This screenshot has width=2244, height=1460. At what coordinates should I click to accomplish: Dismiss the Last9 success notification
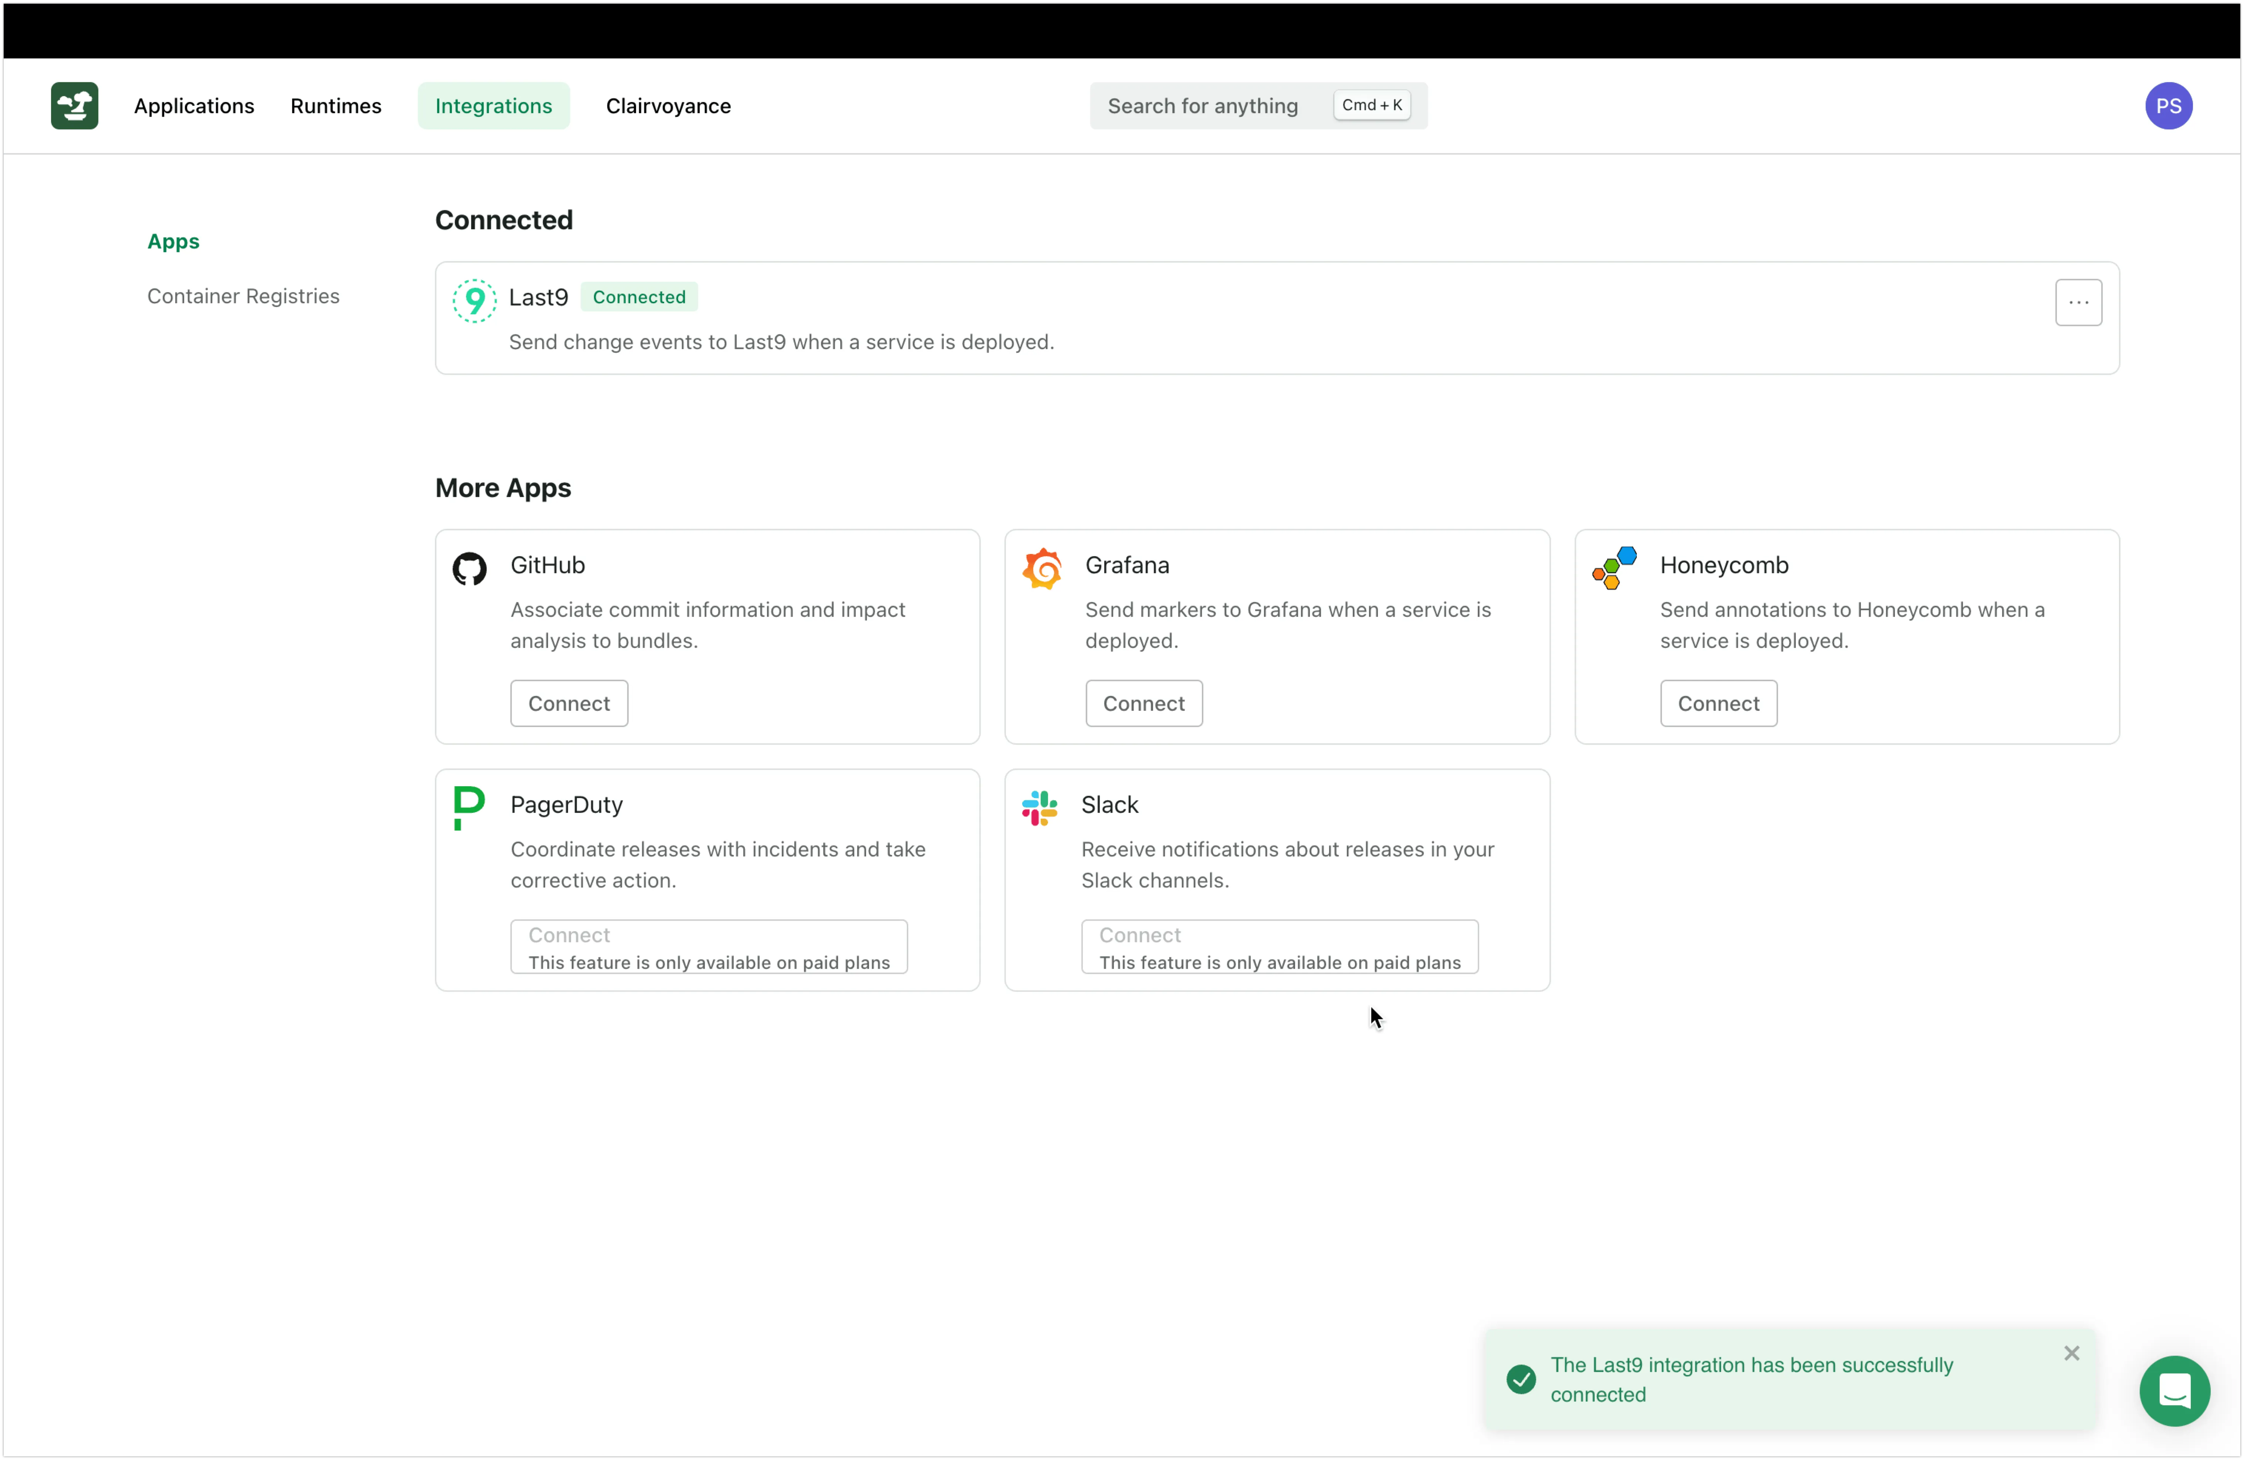coord(2071,1353)
